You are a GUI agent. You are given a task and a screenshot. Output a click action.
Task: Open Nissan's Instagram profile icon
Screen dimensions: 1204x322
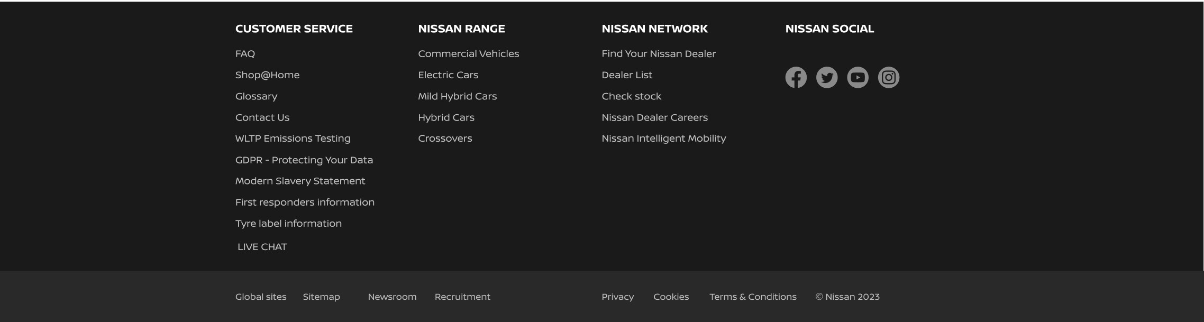[889, 78]
